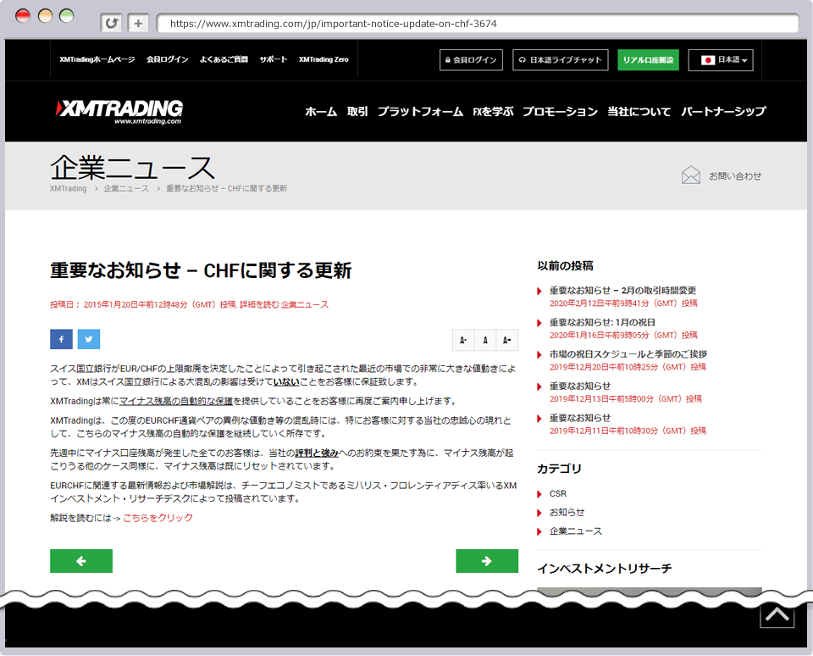813x656 pixels.
Task: Reload the page with the browser refresh icon
Action: click(x=111, y=24)
